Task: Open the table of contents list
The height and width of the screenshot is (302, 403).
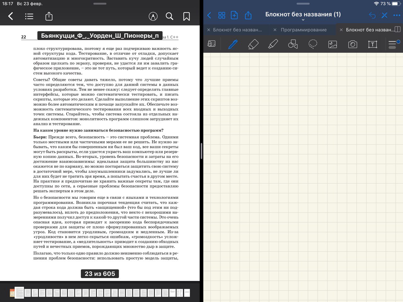Action: pyautogui.click(x=29, y=16)
